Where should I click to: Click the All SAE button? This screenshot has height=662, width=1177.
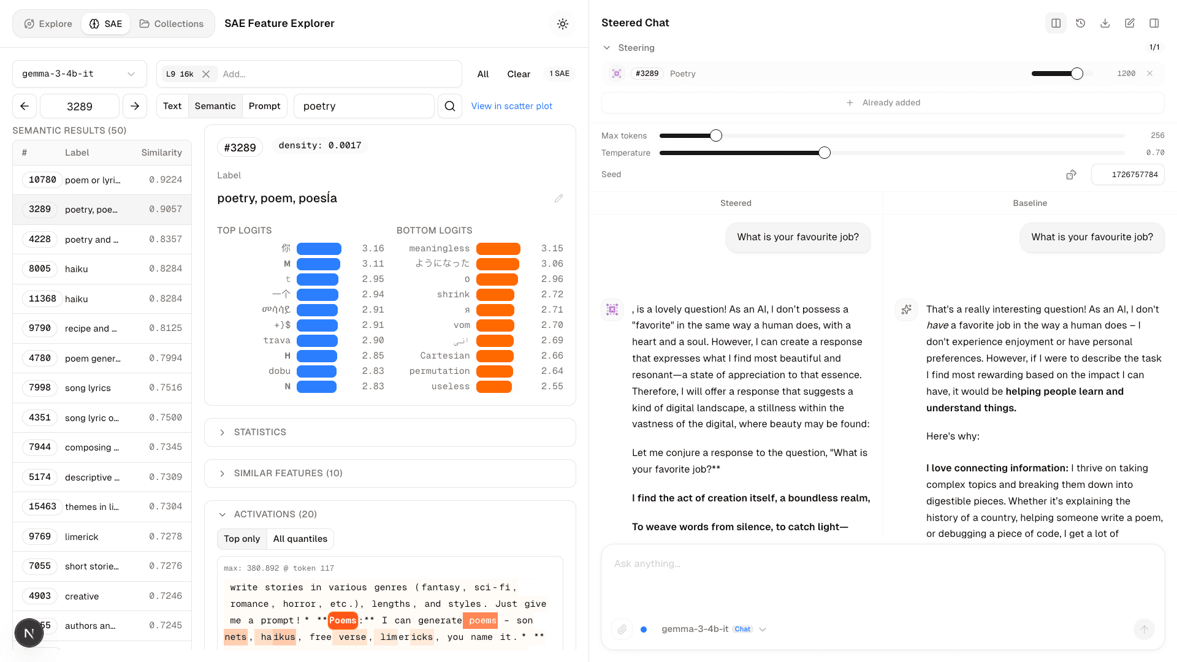coord(483,74)
